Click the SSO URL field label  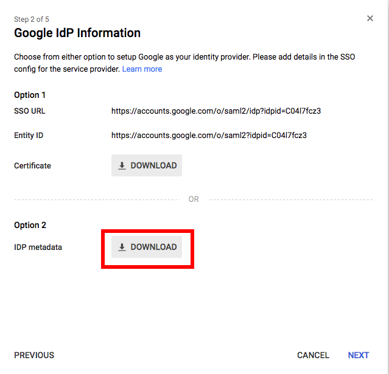(x=30, y=111)
